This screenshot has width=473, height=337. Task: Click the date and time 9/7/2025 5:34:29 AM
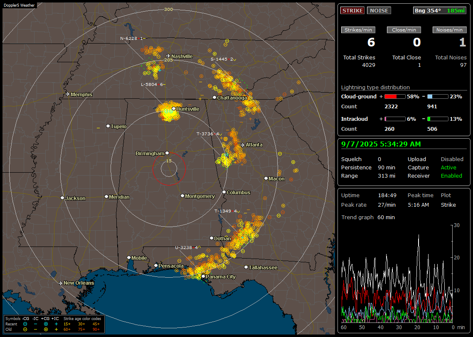click(381, 144)
